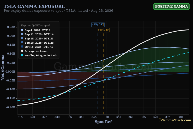The image size is (193, 129).
Task: Click the '-0.05B' y-axis tick label
Action: coord(11,81)
